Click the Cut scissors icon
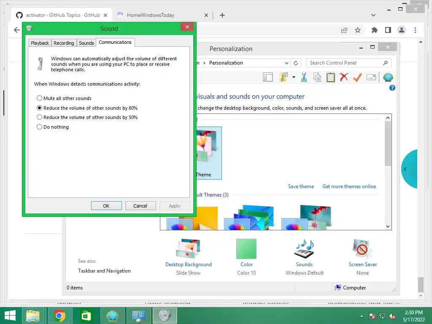Image resolution: width=432 pixels, height=324 pixels. click(x=304, y=78)
